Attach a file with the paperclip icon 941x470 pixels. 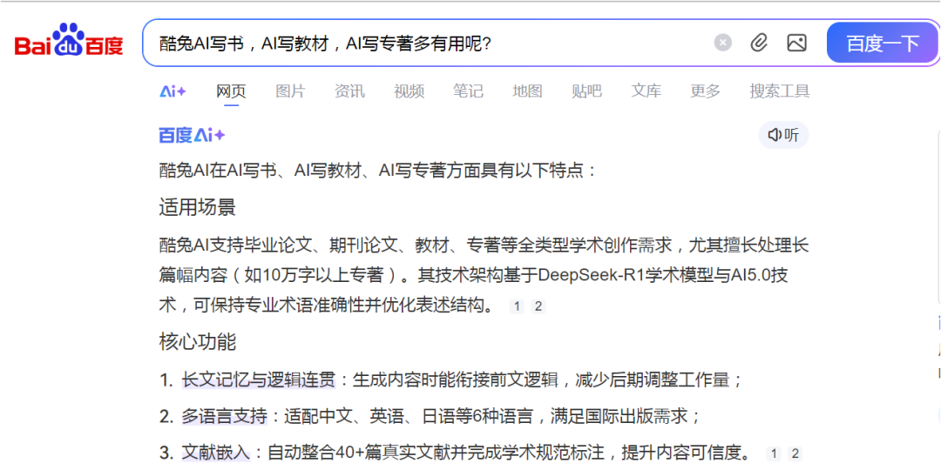759,43
